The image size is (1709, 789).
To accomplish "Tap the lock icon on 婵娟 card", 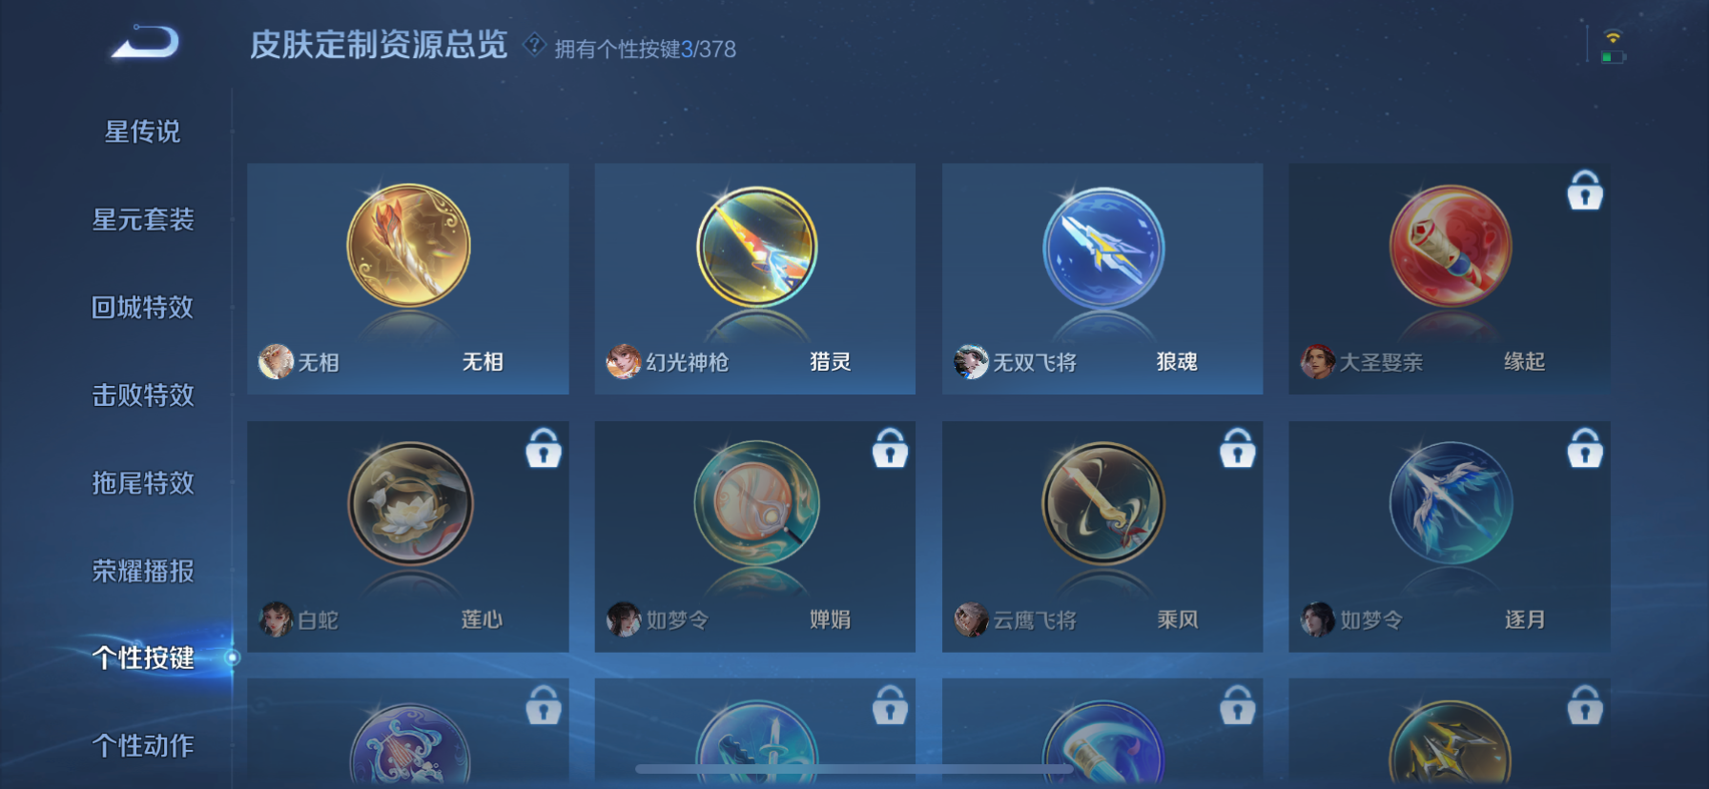I will point(890,448).
